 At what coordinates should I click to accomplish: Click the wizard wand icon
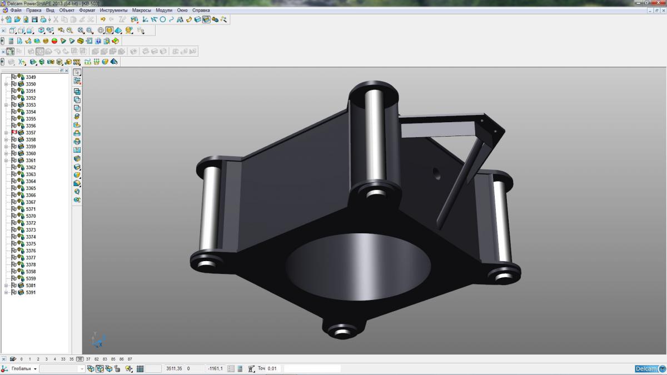click(x=224, y=19)
